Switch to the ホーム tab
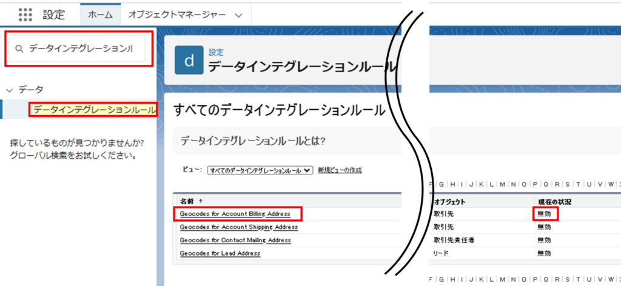Viewport: 621px width, 286px height. point(100,15)
